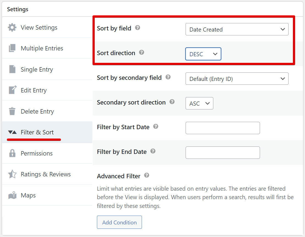Change the Secondary sort direction ASC dropdown
Screen dimensions: 305x237
pos(199,103)
